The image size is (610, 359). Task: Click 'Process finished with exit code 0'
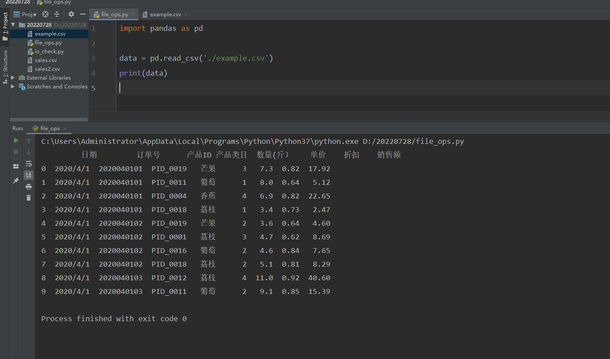point(114,319)
